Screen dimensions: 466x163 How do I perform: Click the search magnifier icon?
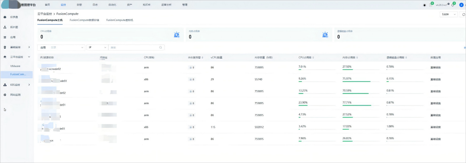pyautogui.click(x=161, y=47)
